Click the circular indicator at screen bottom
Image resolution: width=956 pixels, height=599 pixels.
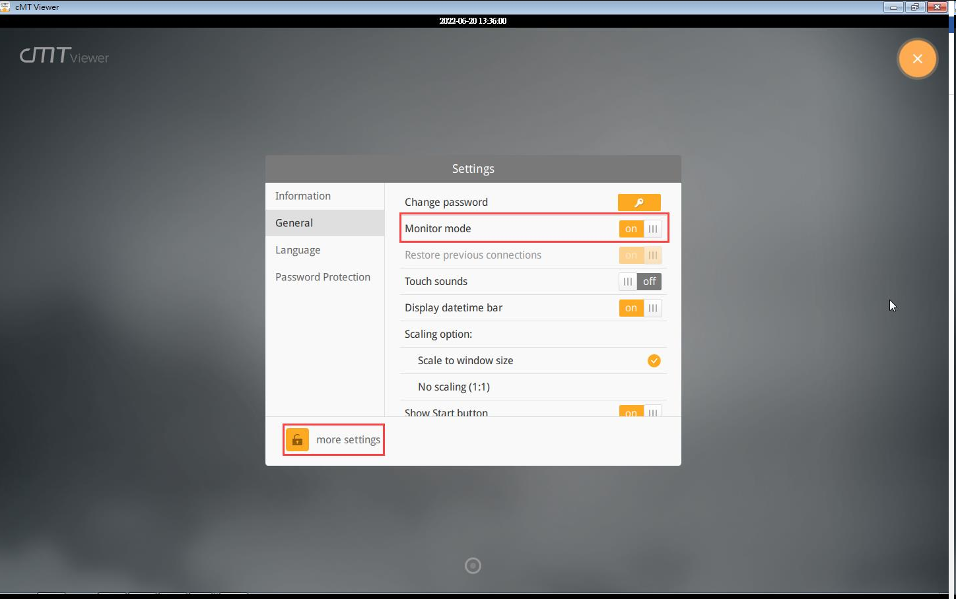473,565
